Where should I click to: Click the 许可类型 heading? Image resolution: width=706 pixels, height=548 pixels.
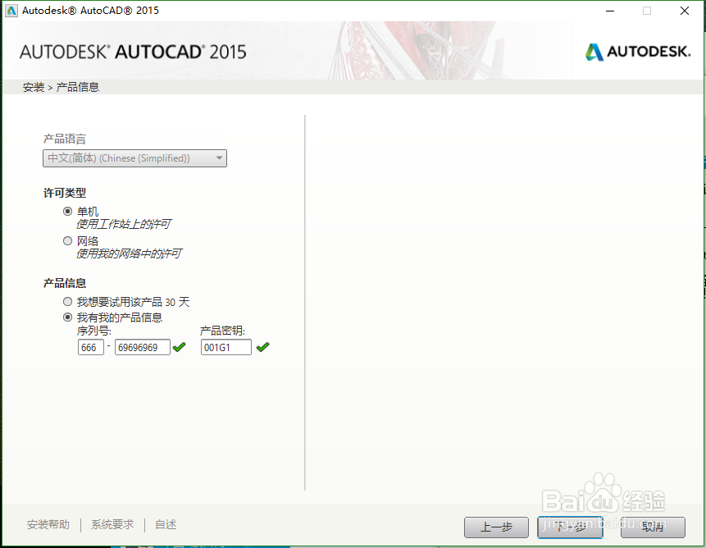coord(65,193)
